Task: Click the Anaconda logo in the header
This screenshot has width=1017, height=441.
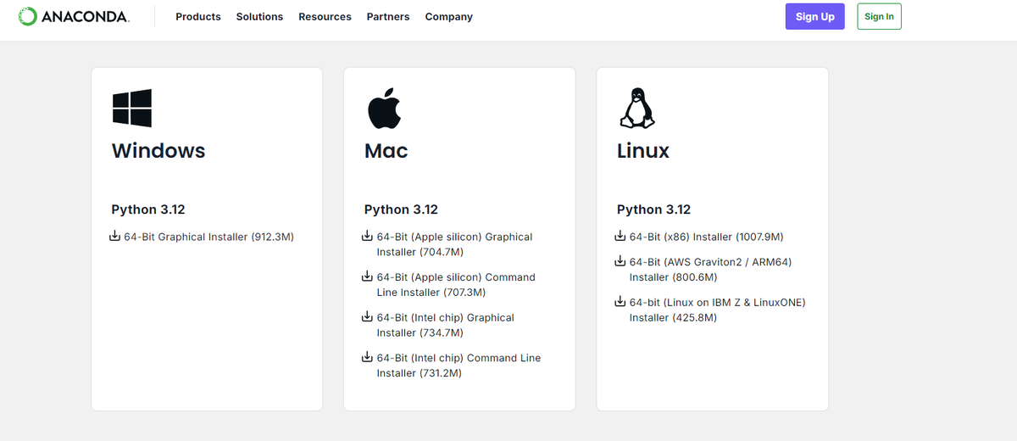Action: [74, 17]
